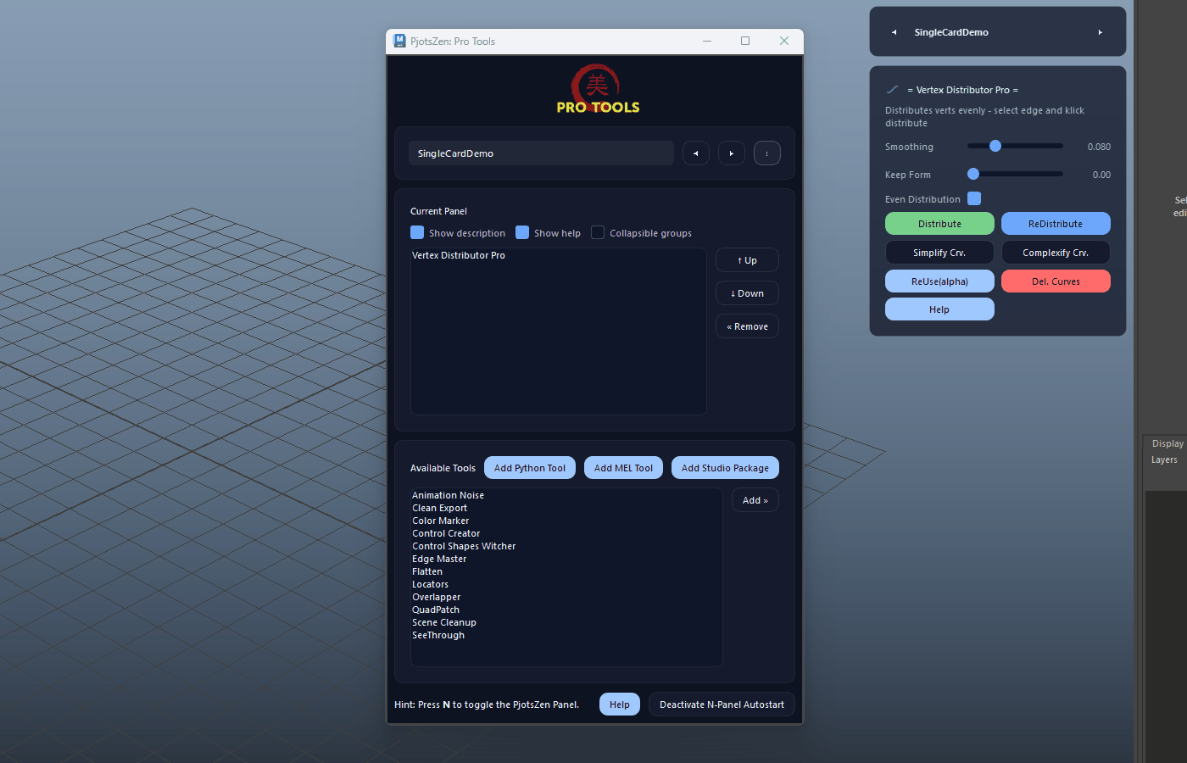1187x763 pixels.
Task: Click Complexify Crv. button
Action: click(1056, 253)
